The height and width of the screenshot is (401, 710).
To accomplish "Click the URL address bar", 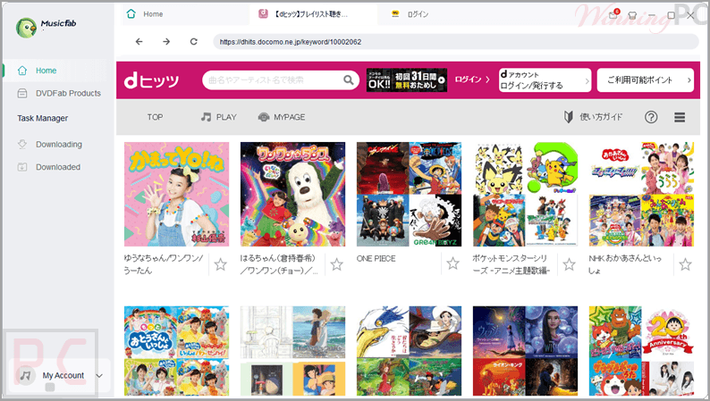I will click(455, 42).
